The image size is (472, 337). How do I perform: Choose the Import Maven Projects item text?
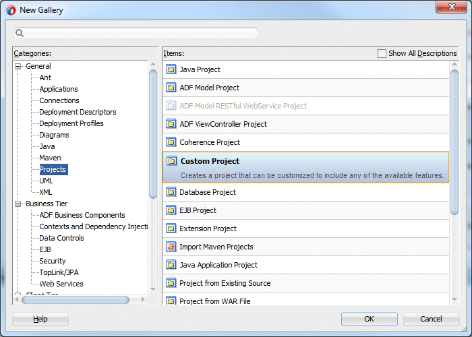216,247
